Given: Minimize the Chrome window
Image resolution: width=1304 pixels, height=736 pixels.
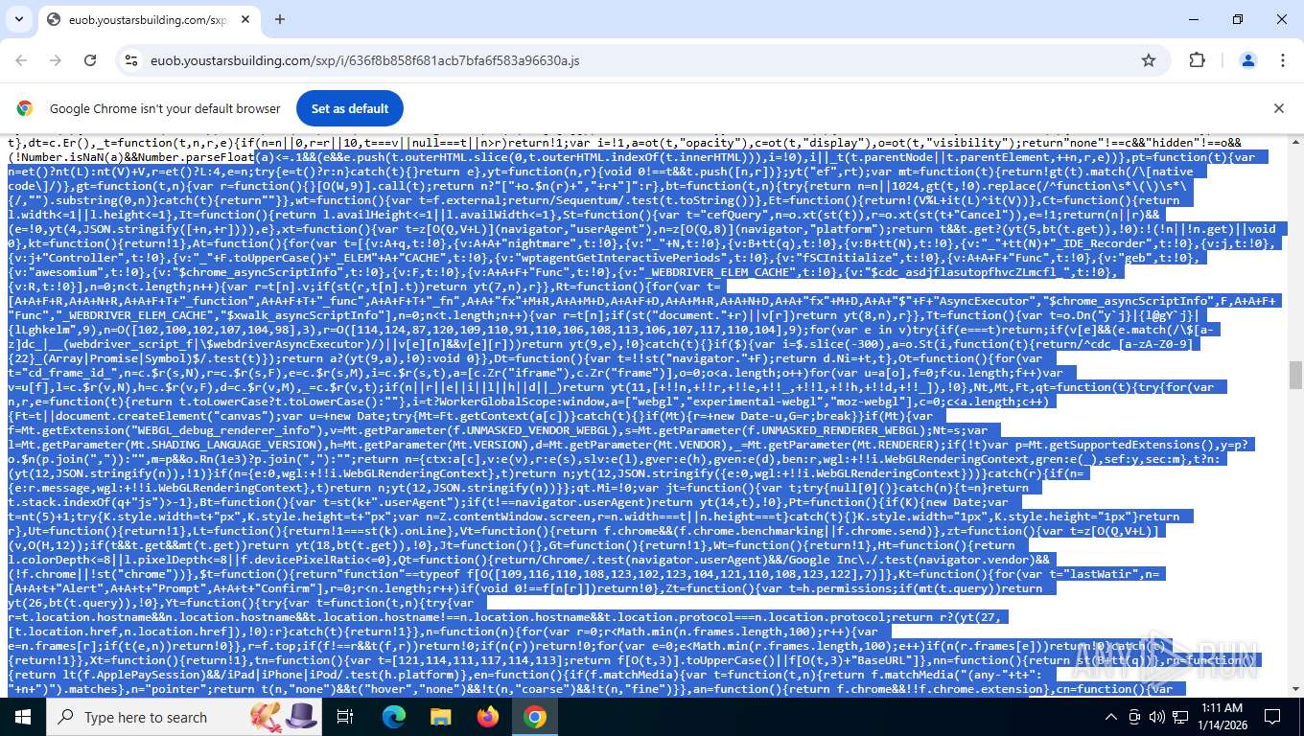Looking at the screenshot, I should (x=1194, y=19).
